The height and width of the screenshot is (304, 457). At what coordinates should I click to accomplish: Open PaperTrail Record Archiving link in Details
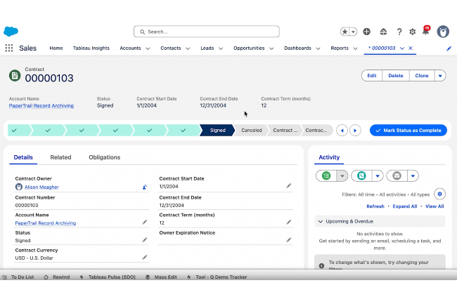(x=46, y=223)
